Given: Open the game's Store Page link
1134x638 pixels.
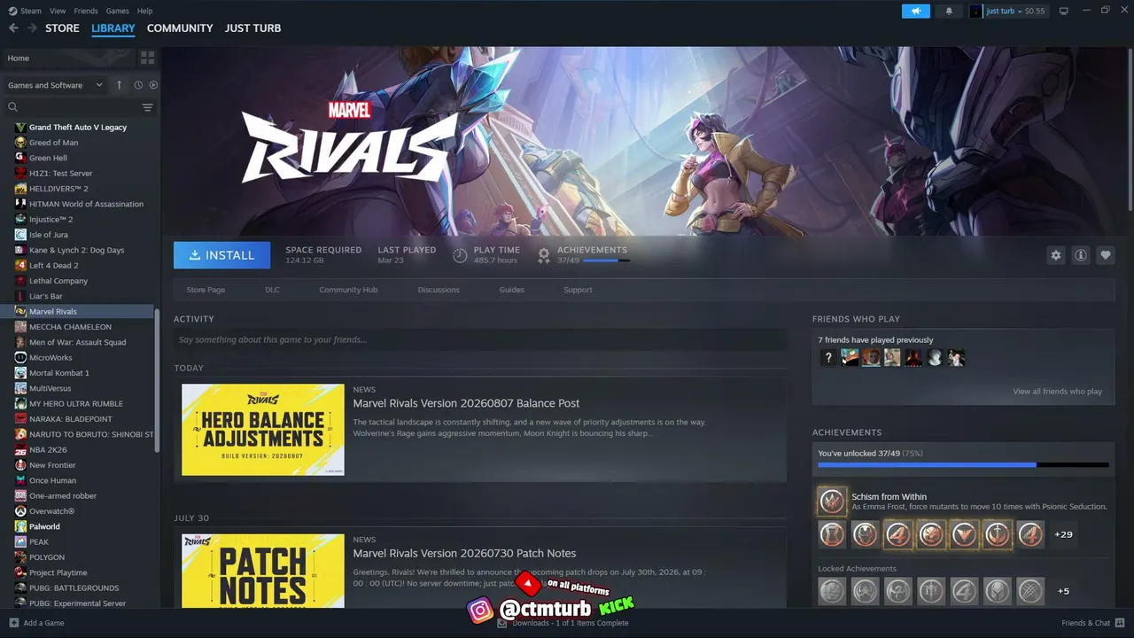Looking at the screenshot, I should coord(206,290).
